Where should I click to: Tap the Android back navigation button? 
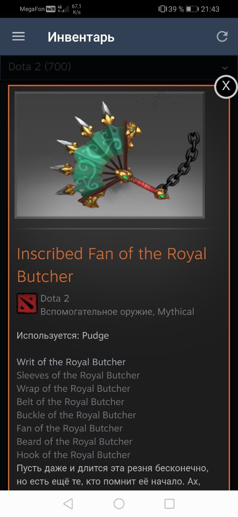(68, 504)
